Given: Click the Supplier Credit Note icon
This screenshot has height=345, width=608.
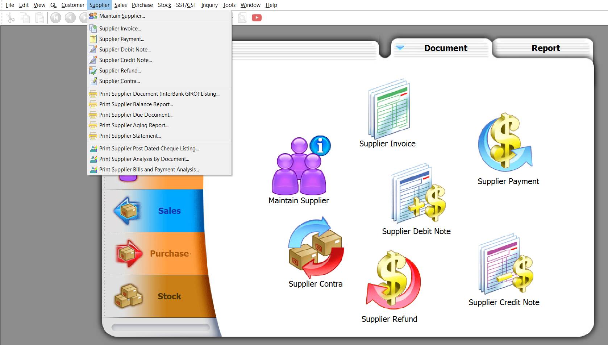Looking at the screenshot, I should point(505,266).
